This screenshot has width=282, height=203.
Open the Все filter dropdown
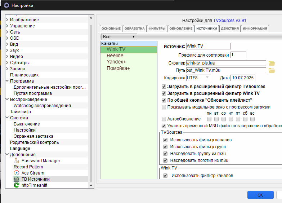[x=119, y=37]
